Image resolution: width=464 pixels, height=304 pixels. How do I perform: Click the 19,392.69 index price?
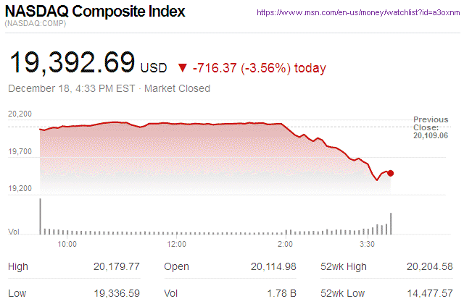(72, 64)
